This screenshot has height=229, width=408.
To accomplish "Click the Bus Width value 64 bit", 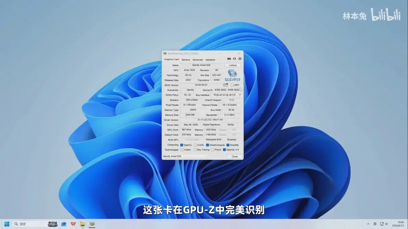I will (x=231, y=110).
